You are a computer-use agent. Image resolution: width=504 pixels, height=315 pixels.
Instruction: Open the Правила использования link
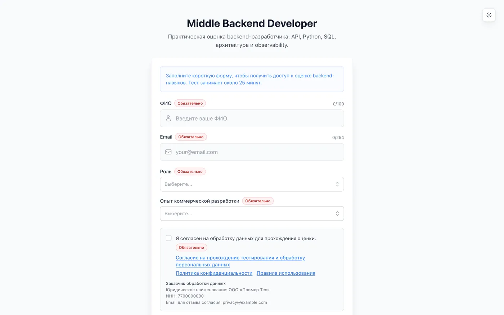(286, 273)
